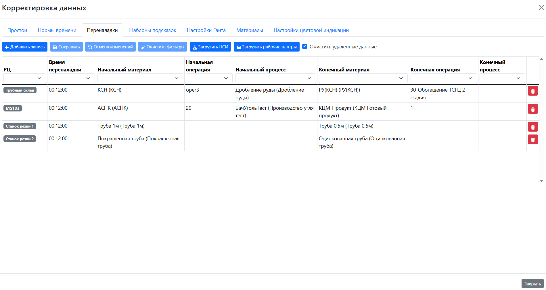
Task: Expand Конечный материал filter dropdown
Action: [363, 78]
